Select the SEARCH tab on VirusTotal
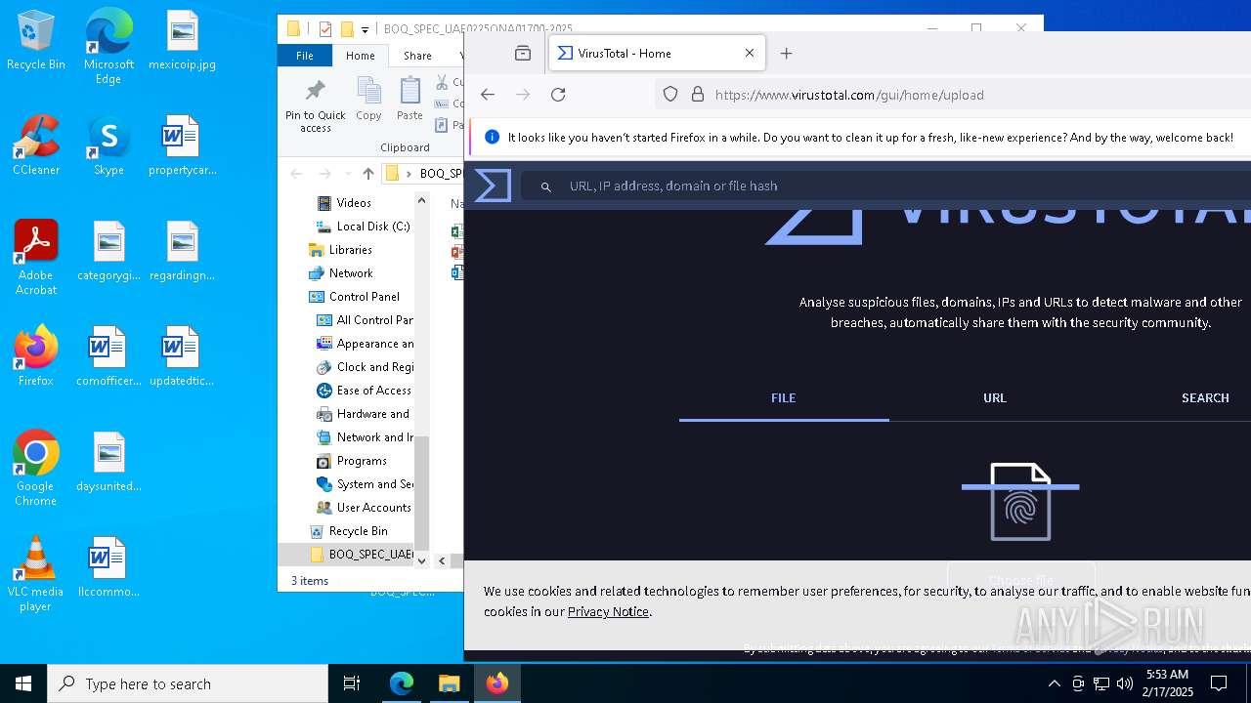The height and width of the screenshot is (703, 1251). click(1205, 398)
